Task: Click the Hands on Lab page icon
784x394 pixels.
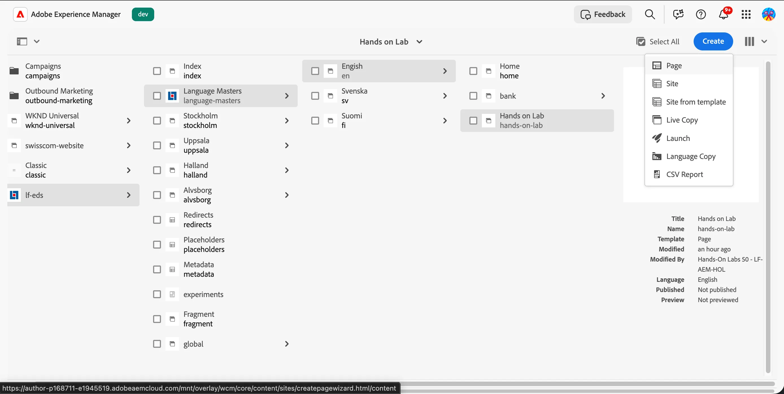Action: (x=489, y=121)
